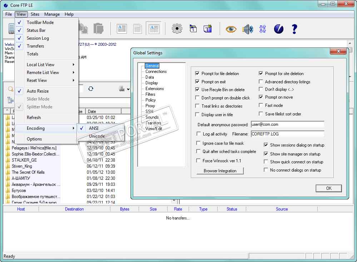Viewport: 357px width, 262px height.
Task: Click the session log scrollbar up arrow
Action: [x=350, y=43]
